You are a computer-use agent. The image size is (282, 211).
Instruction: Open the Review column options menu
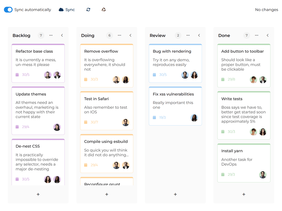188,35
